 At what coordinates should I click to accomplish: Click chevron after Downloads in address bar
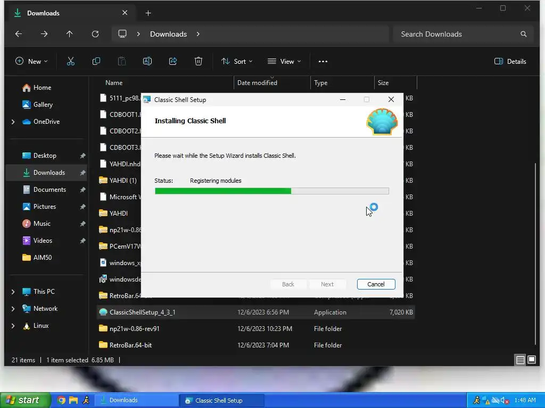pyautogui.click(x=198, y=34)
